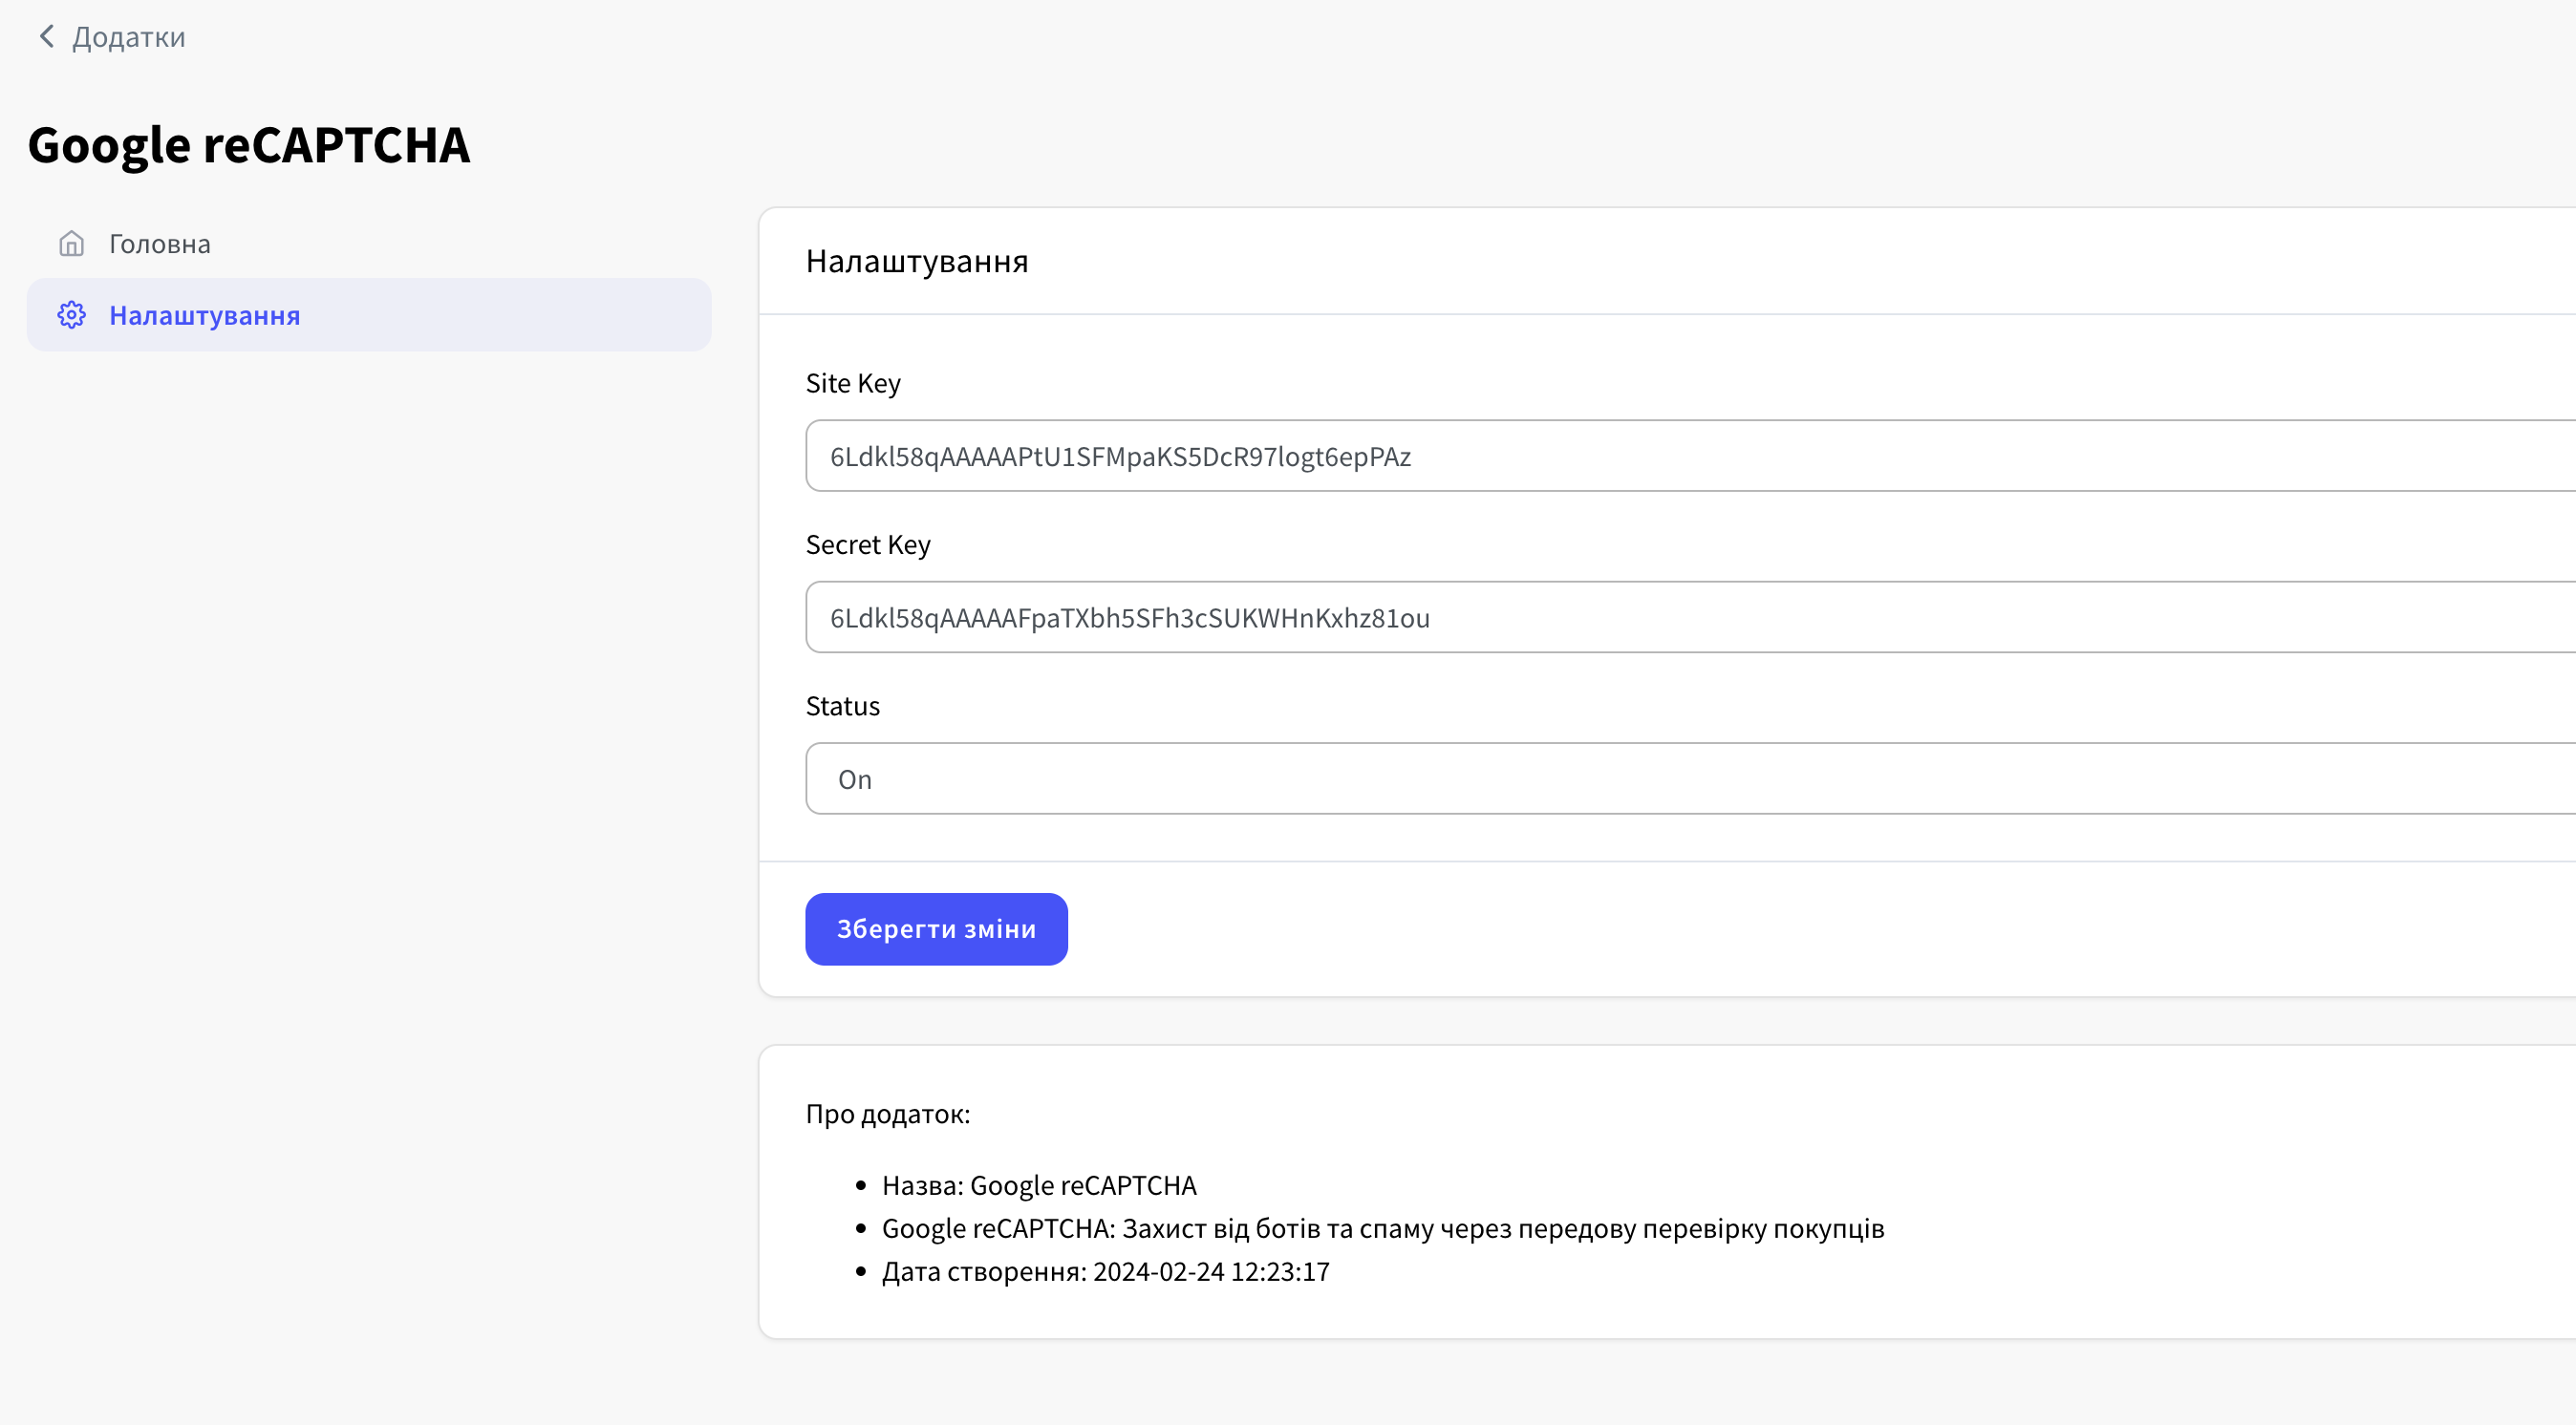Focus the Secret Key input field
Image resolution: width=2576 pixels, height=1425 pixels.
click(1690, 618)
